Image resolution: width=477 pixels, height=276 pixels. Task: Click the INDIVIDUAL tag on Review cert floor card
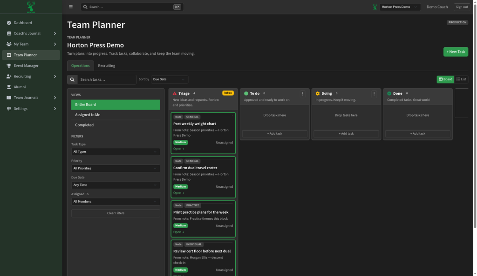(194, 244)
